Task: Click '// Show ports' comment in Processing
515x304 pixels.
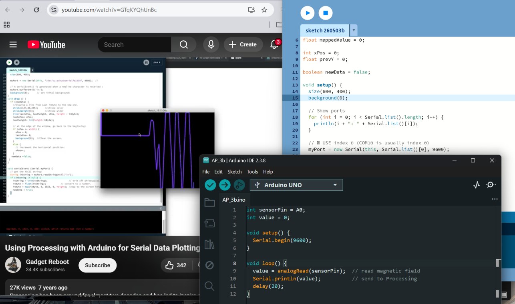Action: [x=327, y=111]
